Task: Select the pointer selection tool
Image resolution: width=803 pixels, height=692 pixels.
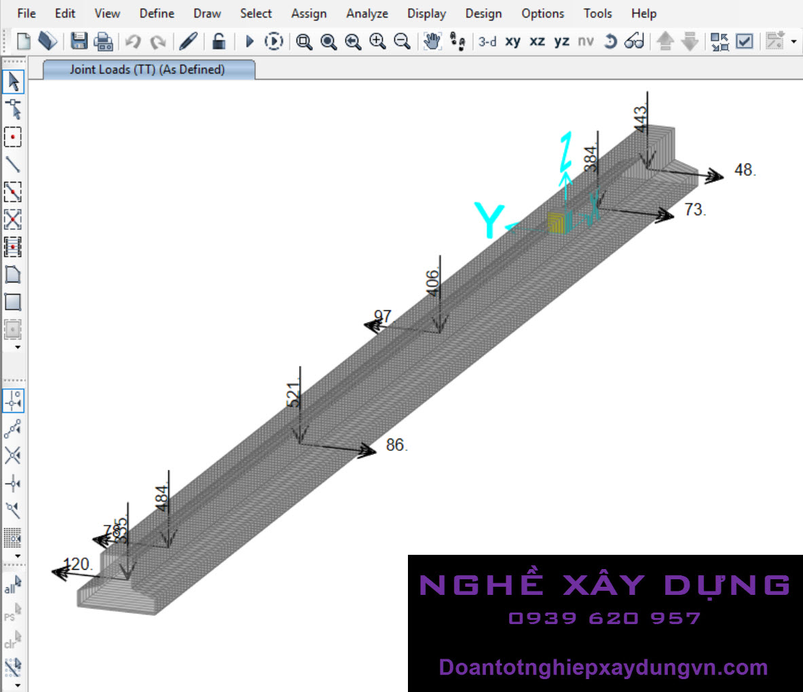Action: click(x=14, y=82)
